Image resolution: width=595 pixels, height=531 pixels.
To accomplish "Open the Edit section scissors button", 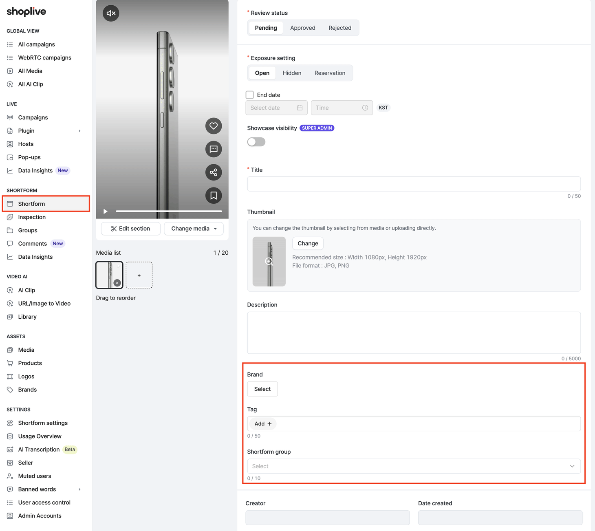I will 131,229.
